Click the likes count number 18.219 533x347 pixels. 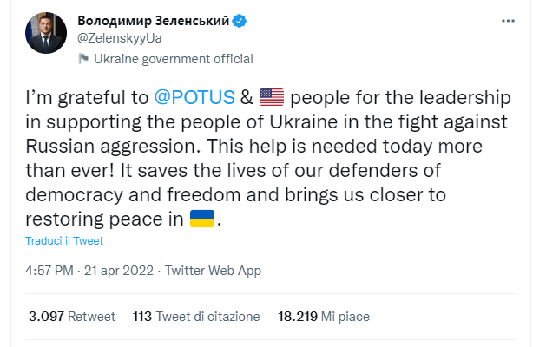pos(298,317)
